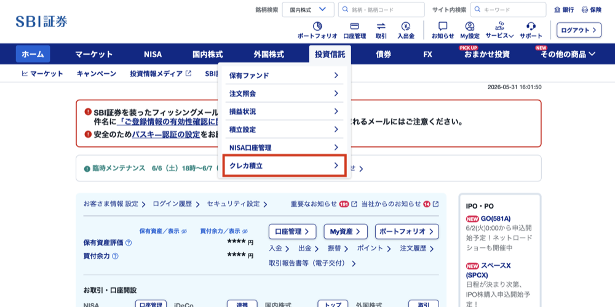Click external-link icon next to 当社からのお知らせ
The width and height of the screenshot is (615, 307).
435,204
